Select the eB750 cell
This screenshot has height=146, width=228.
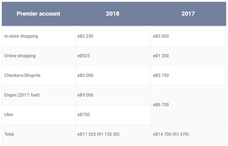pyautogui.click(x=84, y=115)
